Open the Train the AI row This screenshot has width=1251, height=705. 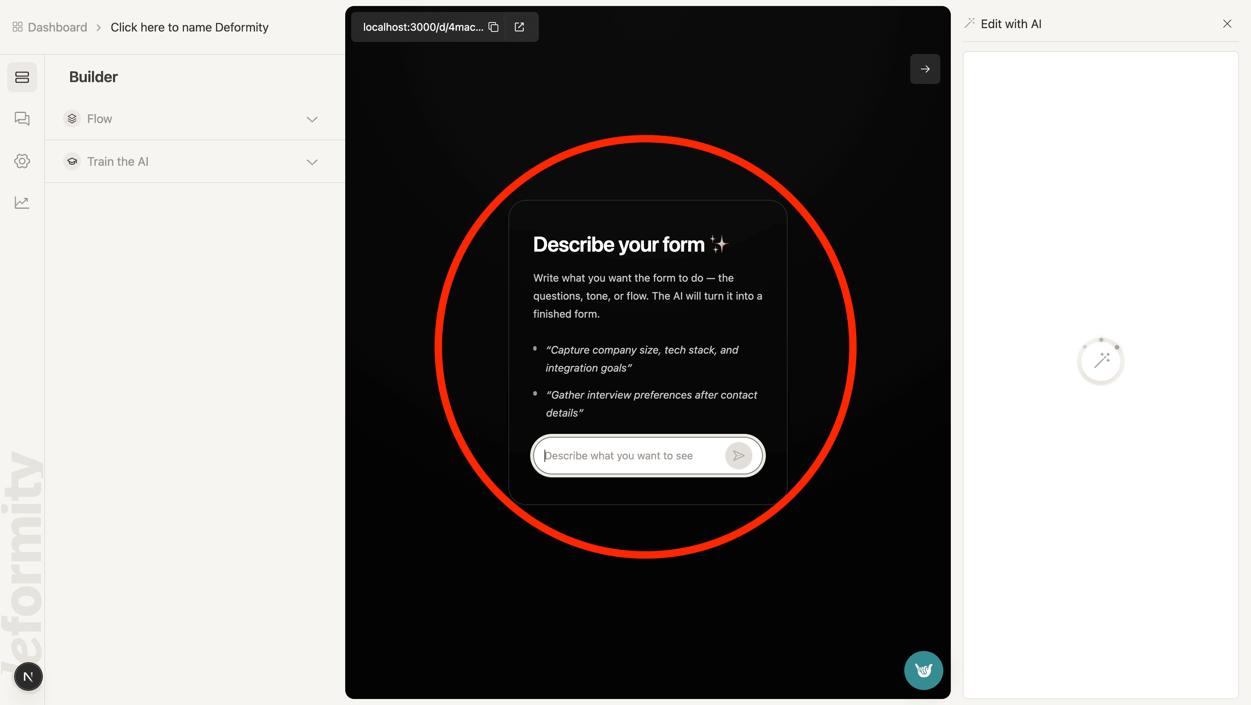click(x=195, y=162)
